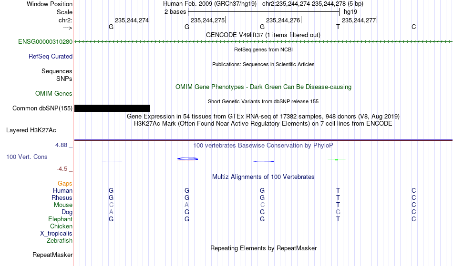
Task: Select the Dog species row label
Action: click(x=67, y=212)
